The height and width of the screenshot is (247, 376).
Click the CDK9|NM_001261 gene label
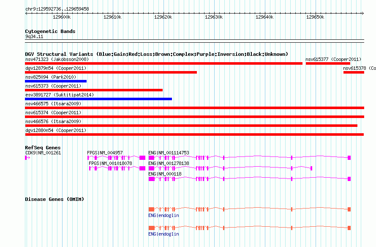(x=43, y=153)
